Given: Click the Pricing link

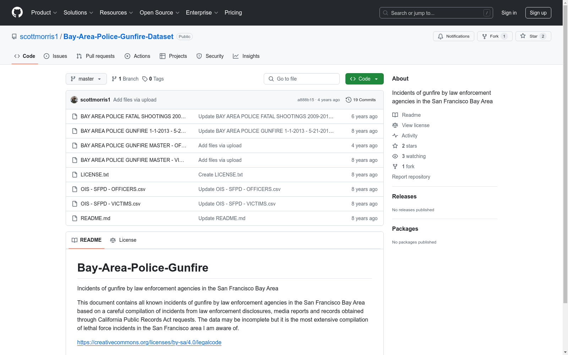Looking at the screenshot, I should (233, 13).
